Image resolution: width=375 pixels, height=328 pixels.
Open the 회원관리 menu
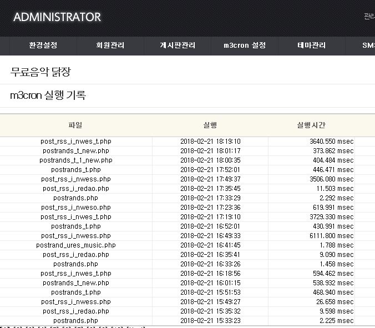pyautogui.click(x=110, y=46)
